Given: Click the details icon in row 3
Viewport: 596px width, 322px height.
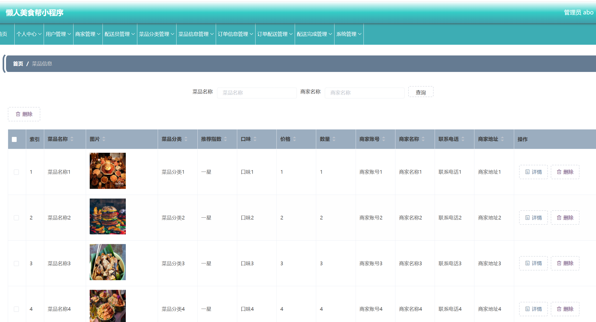Looking at the screenshot, I should 527,263.
